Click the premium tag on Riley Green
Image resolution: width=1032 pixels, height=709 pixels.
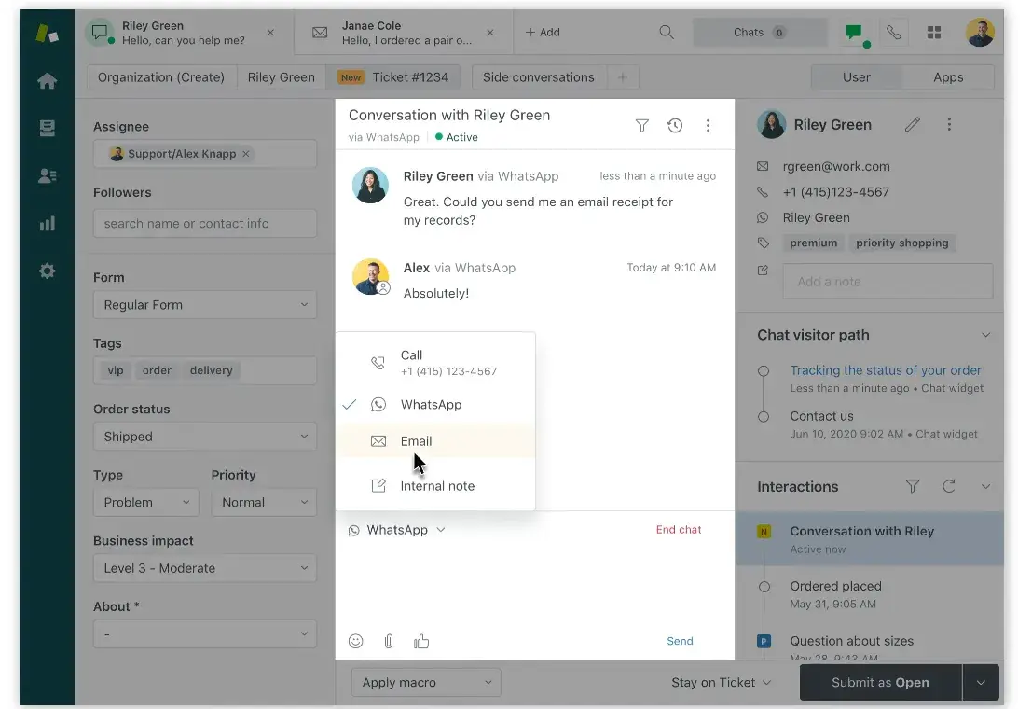pyautogui.click(x=814, y=243)
